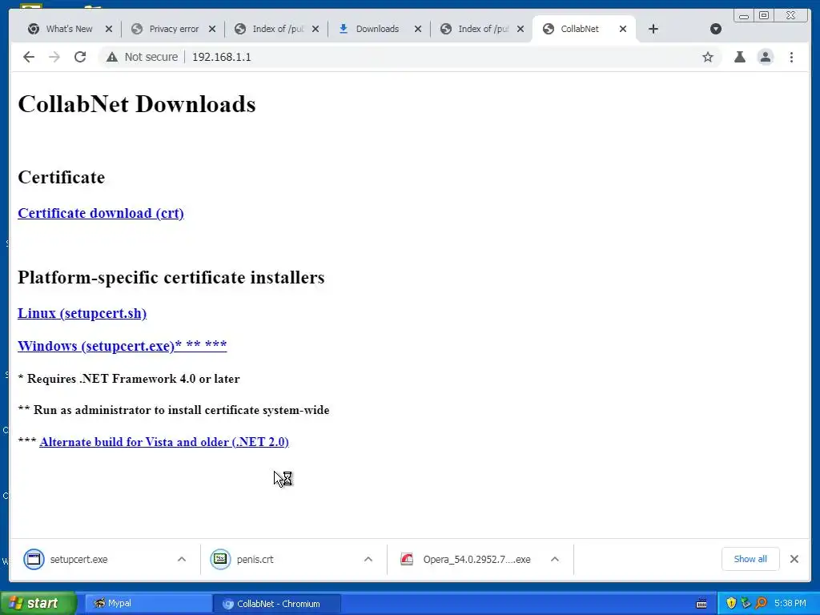This screenshot has width=820, height=615.
Task: Close the Downloads tab
Action: [418, 29]
